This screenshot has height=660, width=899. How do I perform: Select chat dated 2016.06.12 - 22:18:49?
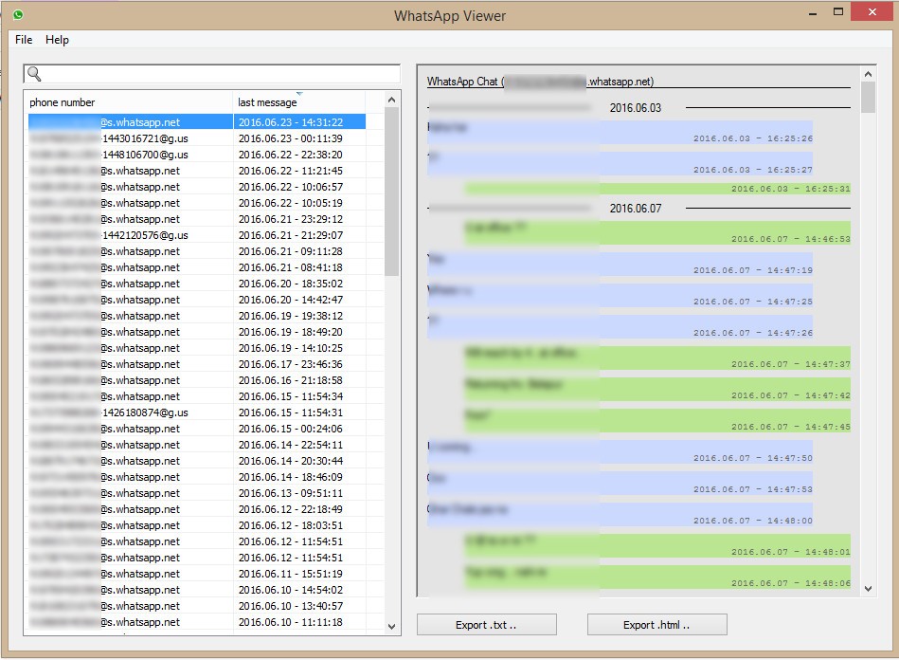point(197,508)
